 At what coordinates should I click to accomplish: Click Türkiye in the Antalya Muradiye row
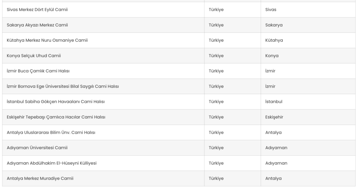[x=216, y=179]
